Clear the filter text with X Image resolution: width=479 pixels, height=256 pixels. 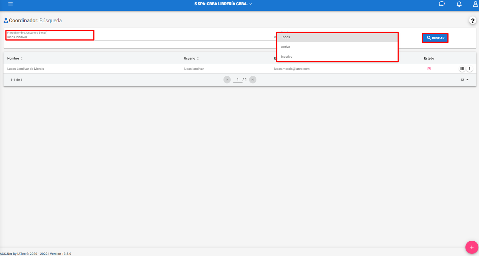[274, 37]
